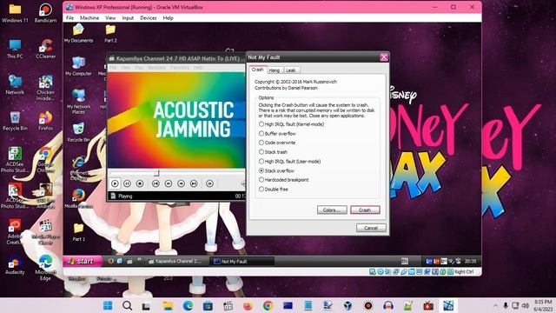
Task: Click Cancel in Not My Fault dialog
Action: [371, 228]
